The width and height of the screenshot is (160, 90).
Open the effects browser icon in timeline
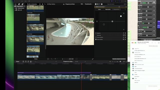pyautogui.click(x=124, y=62)
